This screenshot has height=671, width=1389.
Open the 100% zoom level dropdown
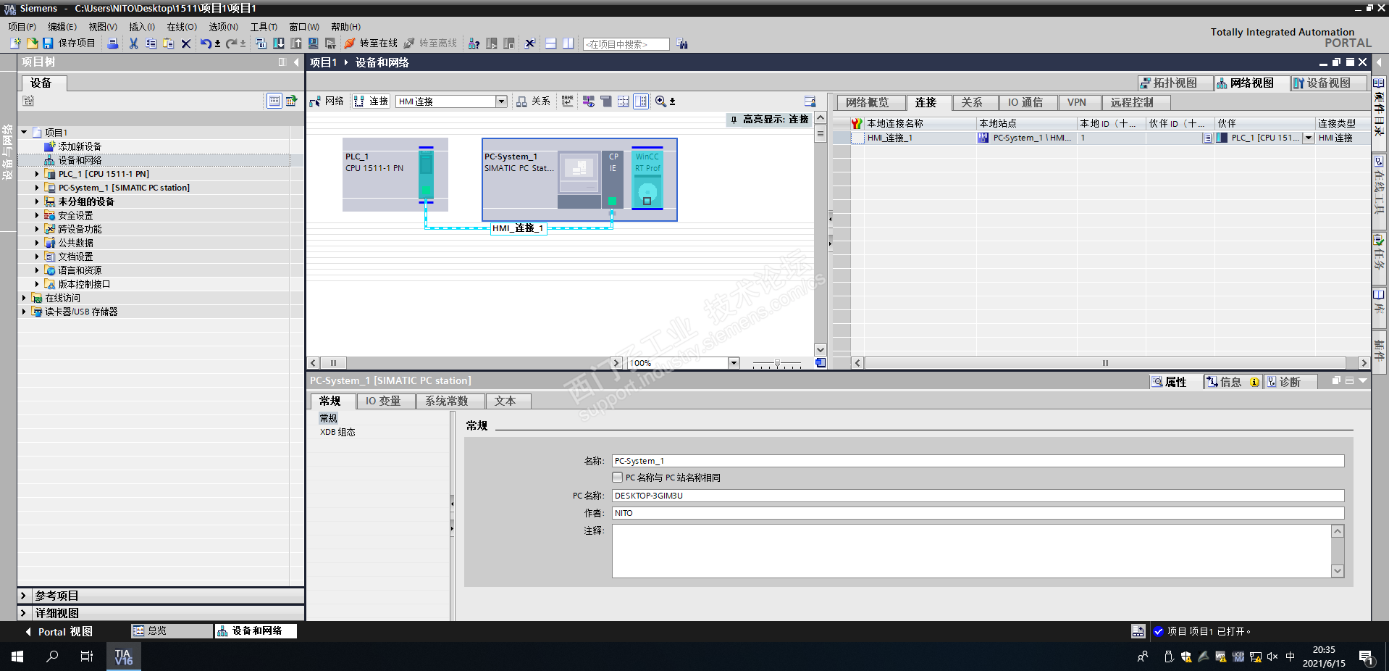[x=734, y=363]
